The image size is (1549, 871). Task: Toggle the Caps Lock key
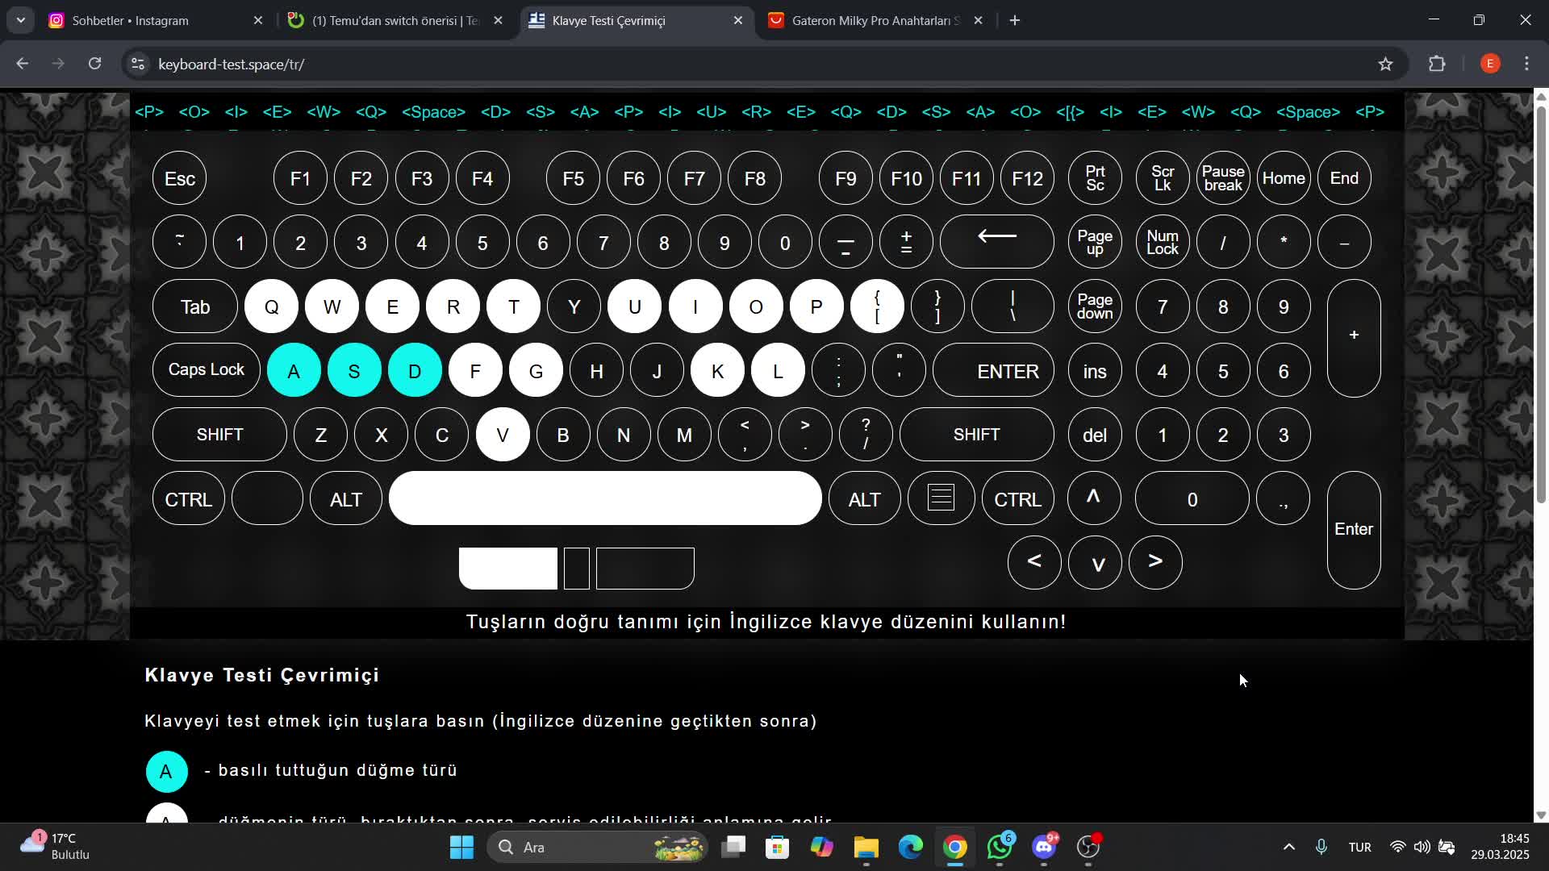point(206,370)
